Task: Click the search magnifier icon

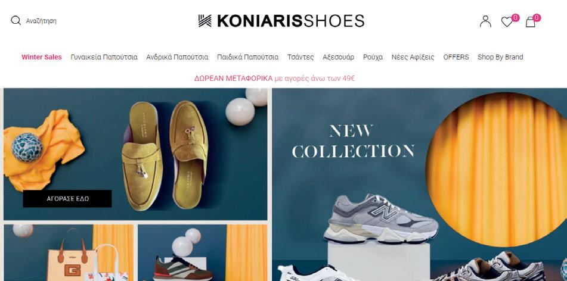Action: (x=16, y=21)
